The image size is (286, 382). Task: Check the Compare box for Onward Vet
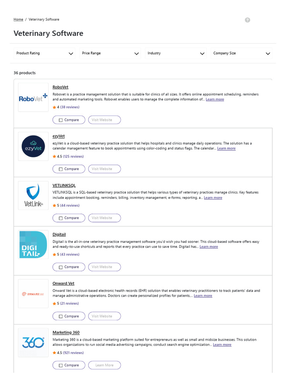point(61,316)
